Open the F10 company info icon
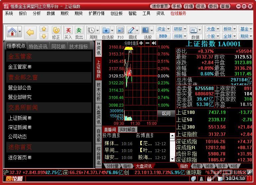Image resolution: width=256 pixels, height=185 pixels. pyautogui.click(x=120, y=30)
